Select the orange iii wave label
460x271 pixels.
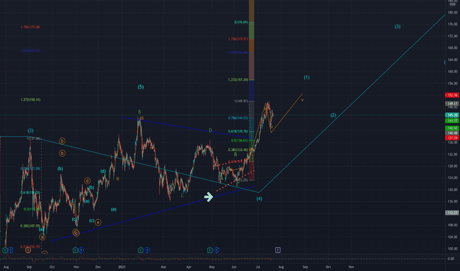pyautogui.click(x=142, y=118)
